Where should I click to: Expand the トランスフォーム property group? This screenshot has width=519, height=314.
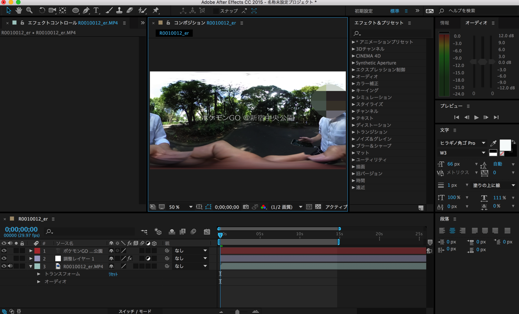39,274
